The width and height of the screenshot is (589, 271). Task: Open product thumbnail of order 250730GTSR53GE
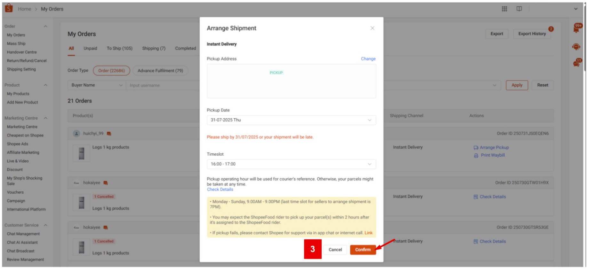tap(82, 247)
